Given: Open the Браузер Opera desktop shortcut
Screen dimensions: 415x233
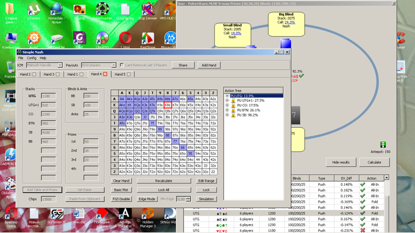Looking at the screenshot, I should [x=11, y=218].
